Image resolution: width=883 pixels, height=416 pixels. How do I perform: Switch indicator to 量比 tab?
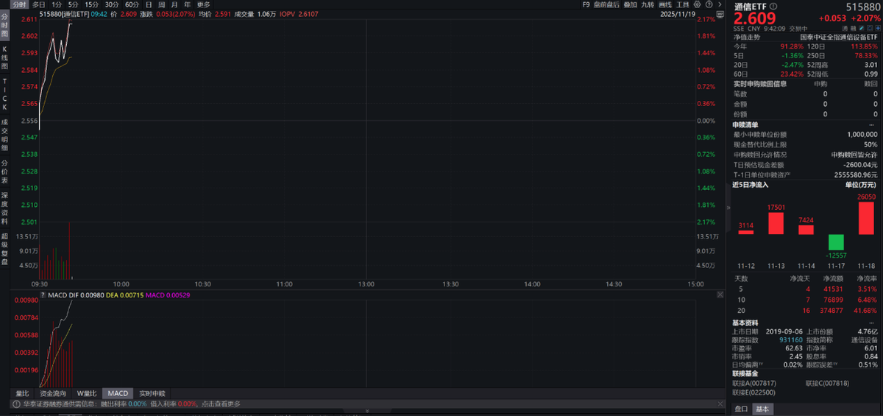click(x=22, y=393)
